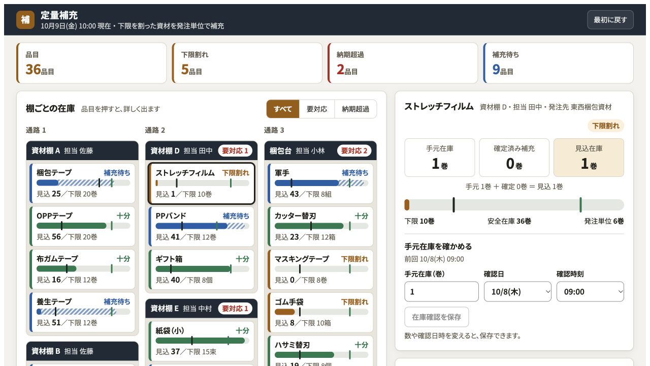Click the 下限割れ status pill in detail panel

click(x=606, y=126)
